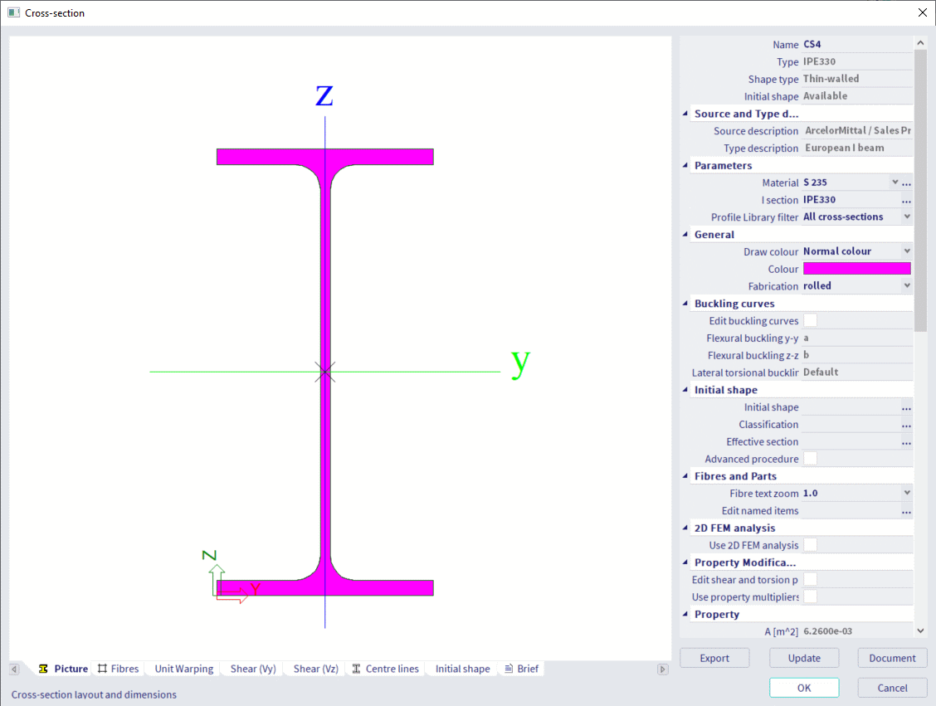This screenshot has width=936, height=706.
Task: Switch to the Initial shape tab
Action: coord(461,668)
